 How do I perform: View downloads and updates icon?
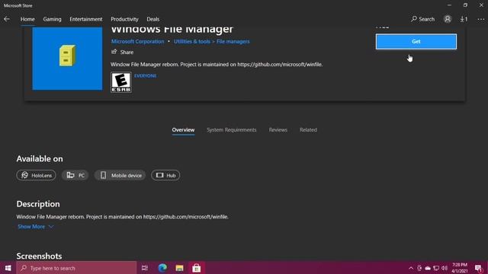coord(464,19)
